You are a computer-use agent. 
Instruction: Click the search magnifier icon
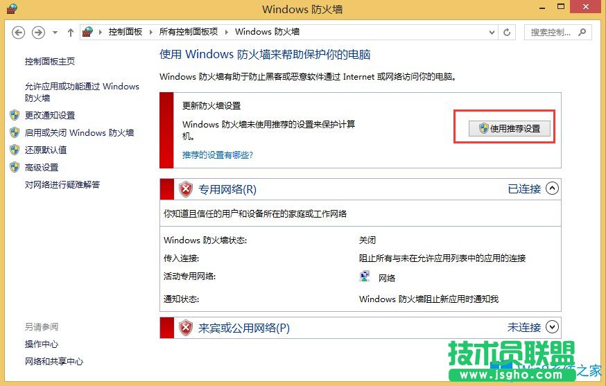[x=582, y=33]
